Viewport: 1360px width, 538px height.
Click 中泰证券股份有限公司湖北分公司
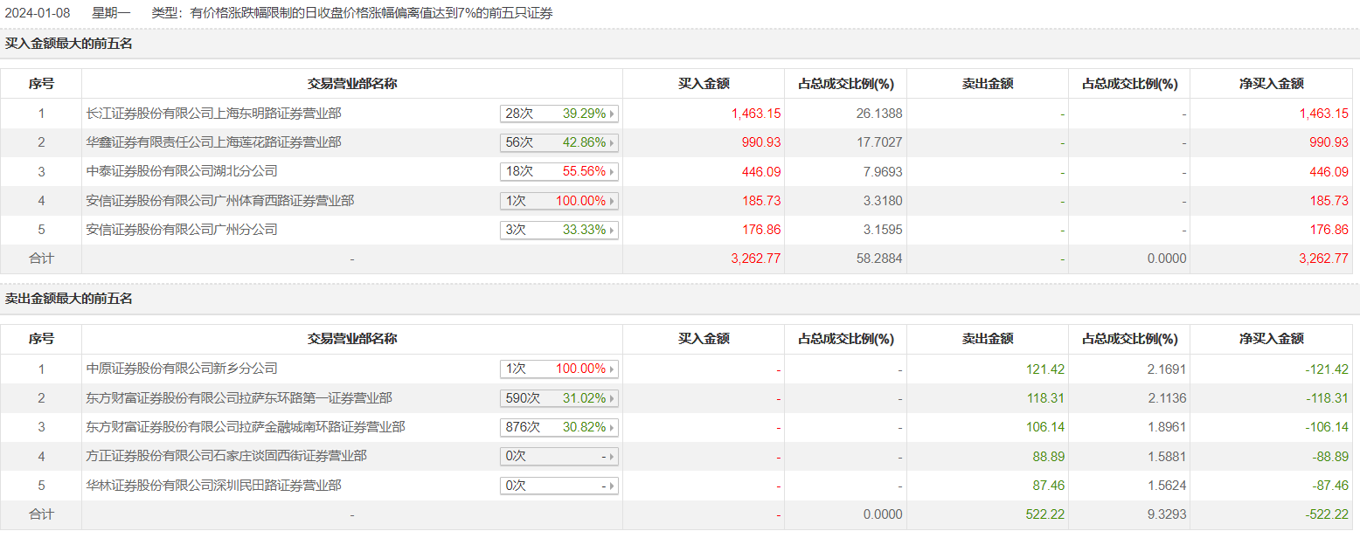182,171
